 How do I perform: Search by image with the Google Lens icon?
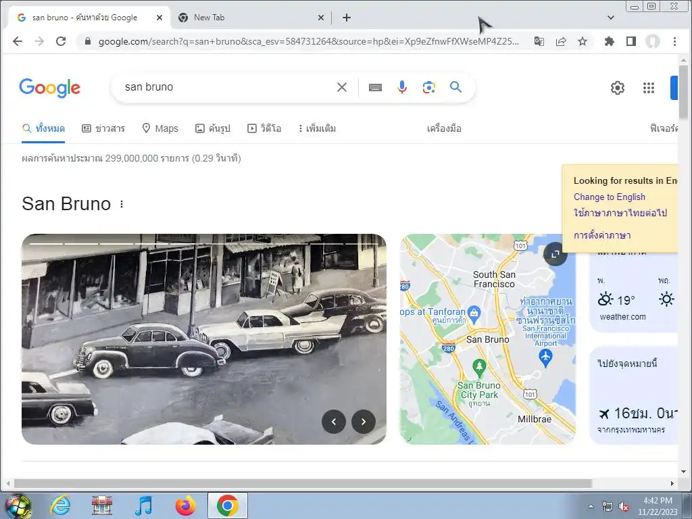428,87
